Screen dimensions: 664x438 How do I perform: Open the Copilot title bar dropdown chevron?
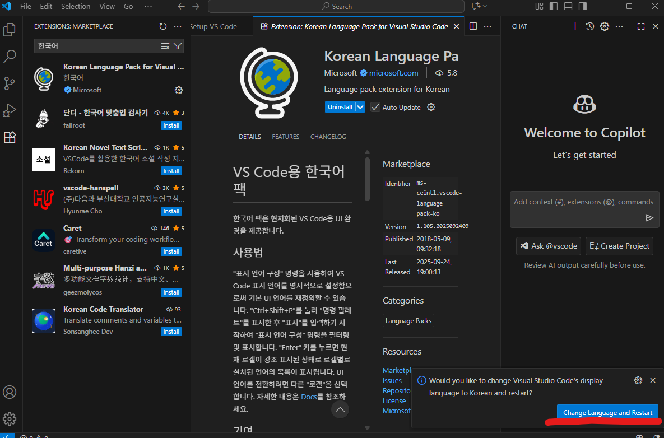click(485, 6)
